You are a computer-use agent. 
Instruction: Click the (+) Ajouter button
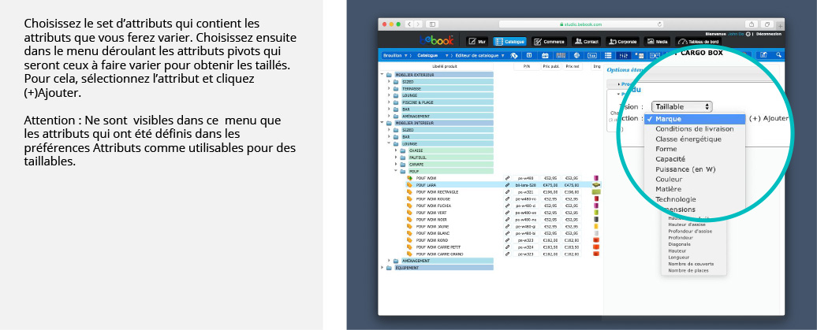(769, 118)
